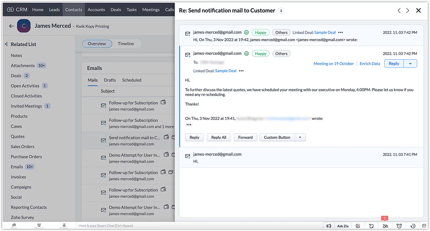Open the Zia notifications icon with red badge
Image resolution: width=430 pixels, height=231 pixels.
click(385, 226)
